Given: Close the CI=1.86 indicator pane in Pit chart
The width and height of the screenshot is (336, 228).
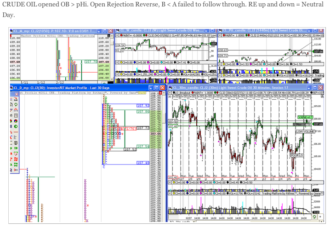Looking at the screenshot, I should 220,64.
